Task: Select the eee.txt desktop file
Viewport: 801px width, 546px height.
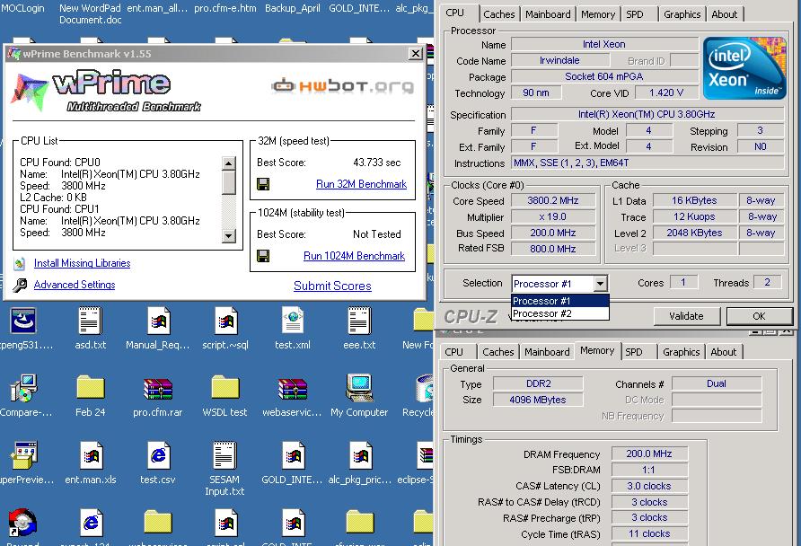Action: (x=359, y=321)
